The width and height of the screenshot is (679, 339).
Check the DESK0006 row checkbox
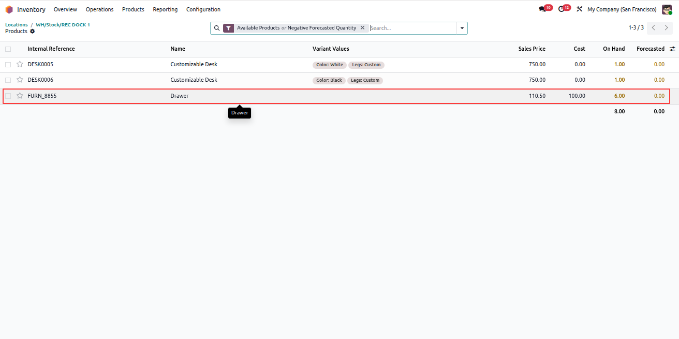tap(8, 80)
